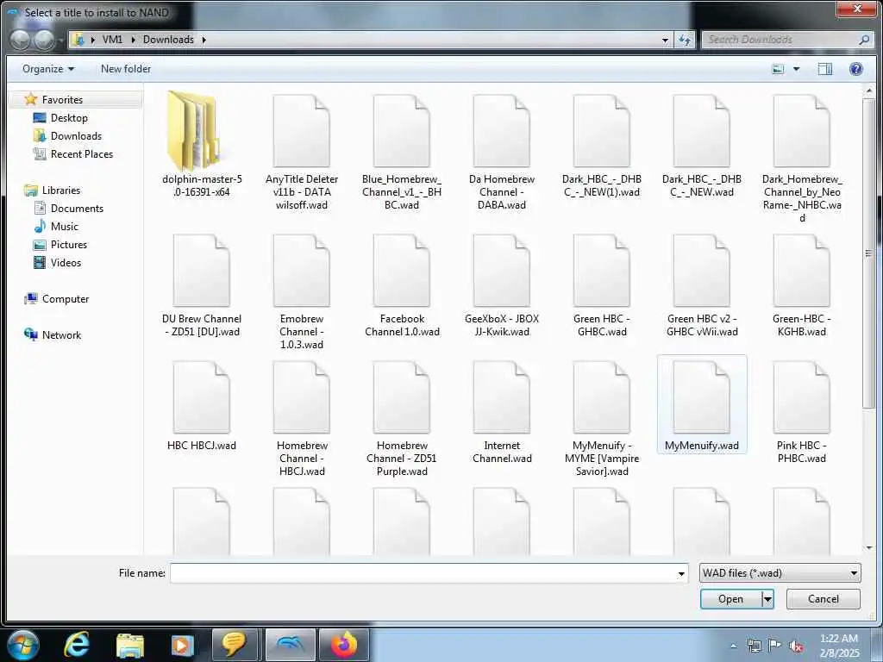Image resolution: width=883 pixels, height=662 pixels.
Task: Select GeeXboX - JBOX JJ-Kwik.wad icon
Action: [502, 270]
